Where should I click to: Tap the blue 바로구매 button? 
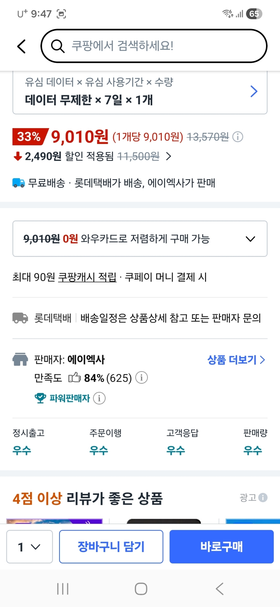(x=221, y=547)
